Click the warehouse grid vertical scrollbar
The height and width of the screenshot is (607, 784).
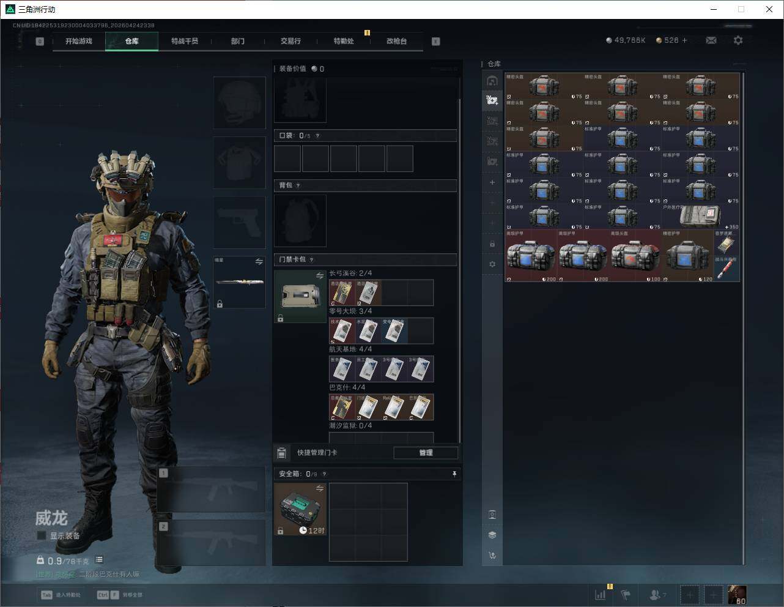(x=743, y=318)
